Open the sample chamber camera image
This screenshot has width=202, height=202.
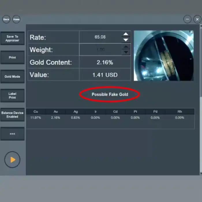click(x=164, y=56)
